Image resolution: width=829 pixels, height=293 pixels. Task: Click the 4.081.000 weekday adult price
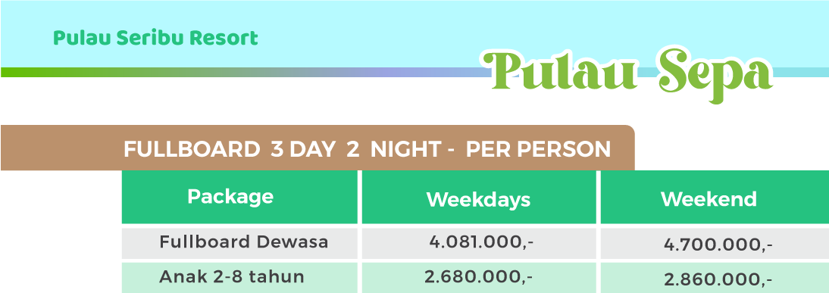481,242
